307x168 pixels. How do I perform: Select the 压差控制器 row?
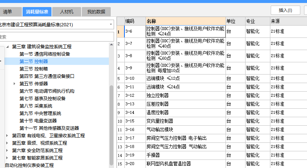coord(186,104)
